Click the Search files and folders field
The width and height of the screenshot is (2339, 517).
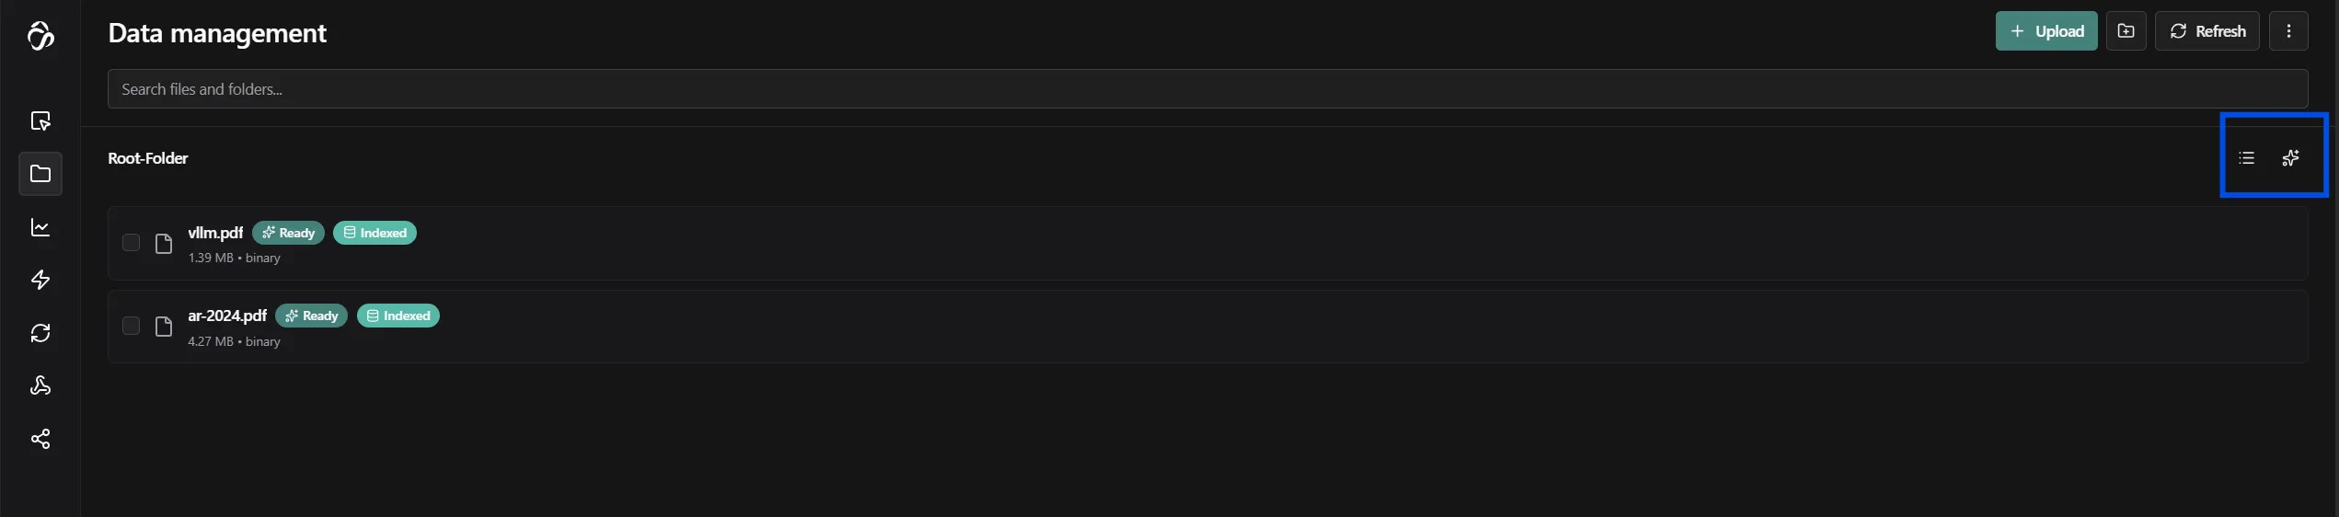[1207, 89]
